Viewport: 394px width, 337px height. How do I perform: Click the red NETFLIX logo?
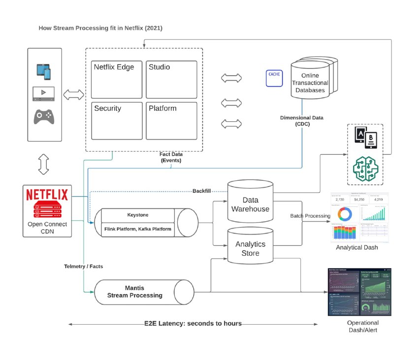[x=47, y=195]
